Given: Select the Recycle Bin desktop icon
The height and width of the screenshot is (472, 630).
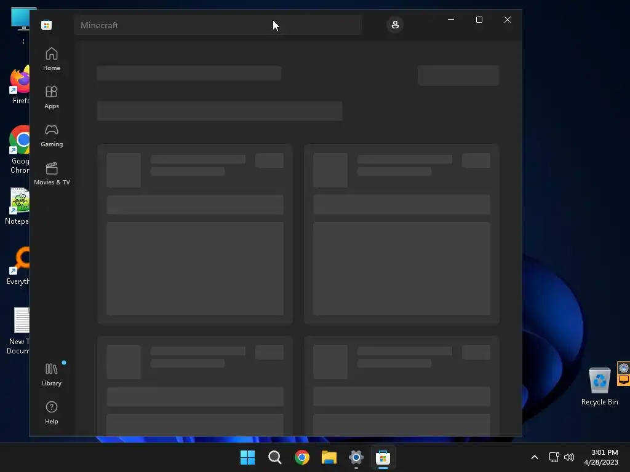Looking at the screenshot, I should [599, 387].
